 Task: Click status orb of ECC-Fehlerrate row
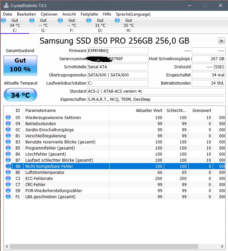click(8, 178)
